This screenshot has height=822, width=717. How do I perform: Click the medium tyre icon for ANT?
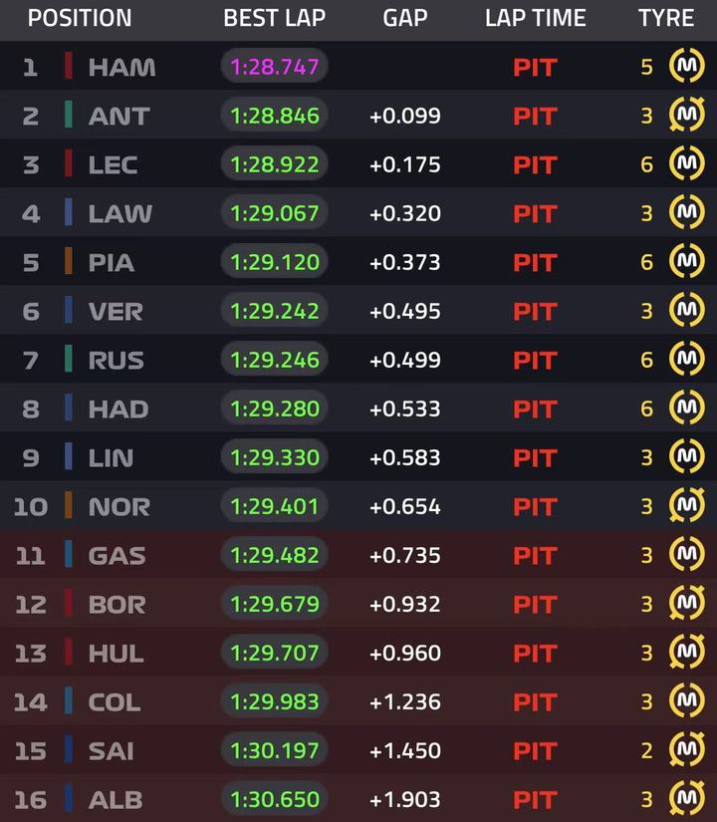686,115
